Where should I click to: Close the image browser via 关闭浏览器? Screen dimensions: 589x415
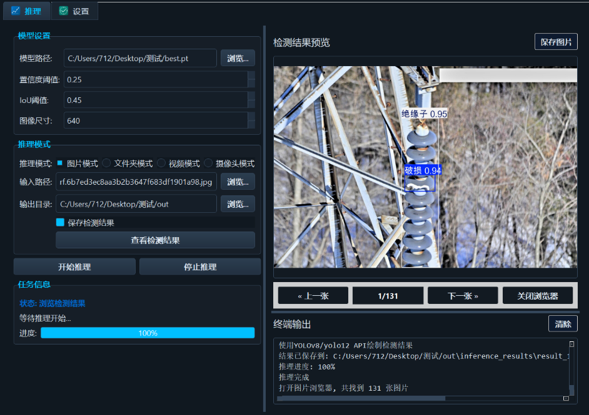pyautogui.click(x=538, y=295)
